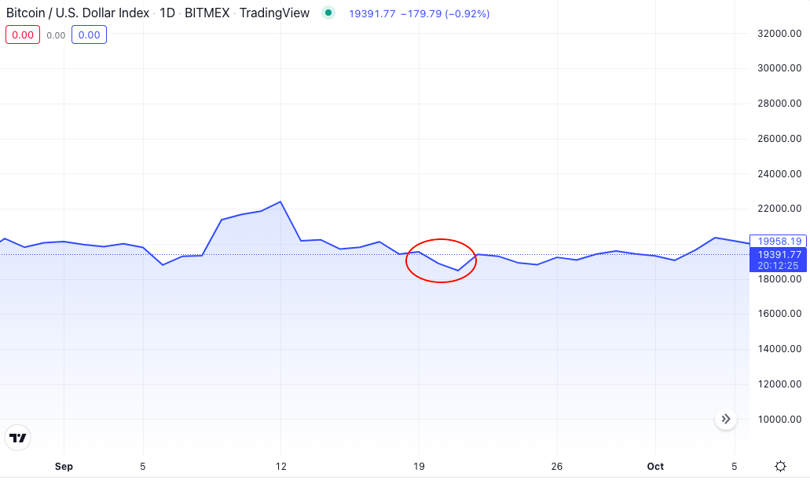Select the Bitcoin / U.S. Dollar Index title
Image resolution: width=810 pixels, height=480 pixels.
click(78, 13)
